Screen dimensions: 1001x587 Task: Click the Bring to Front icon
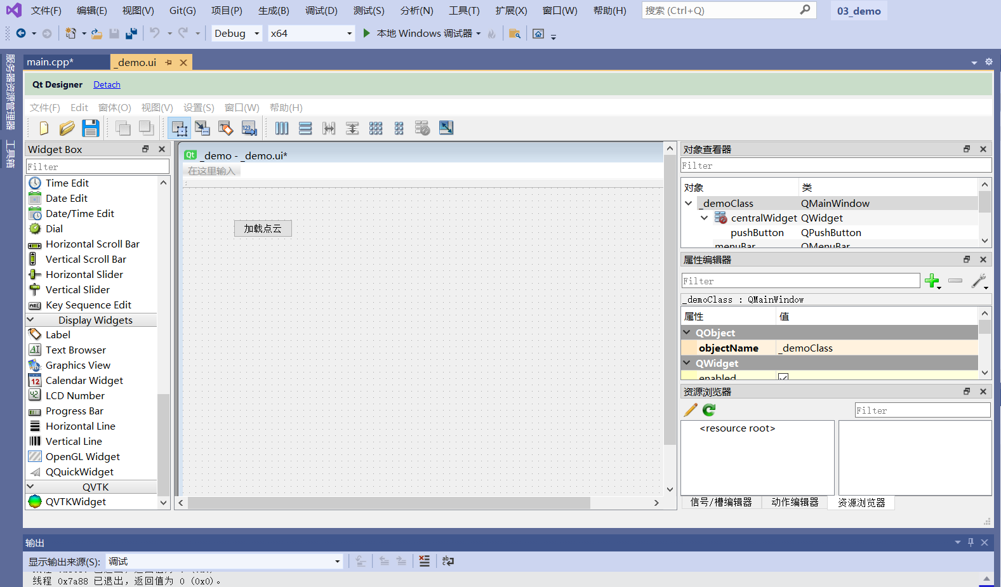pos(147,128)
